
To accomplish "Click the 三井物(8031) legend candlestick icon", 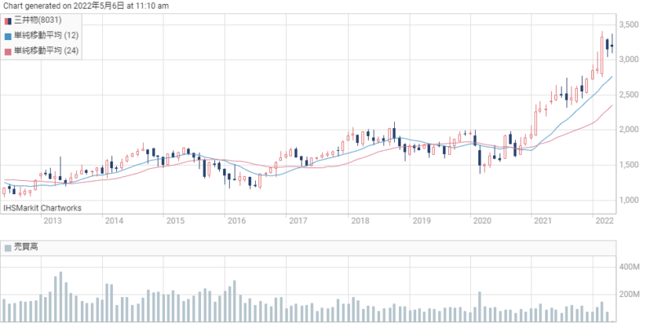I will 8,21.
